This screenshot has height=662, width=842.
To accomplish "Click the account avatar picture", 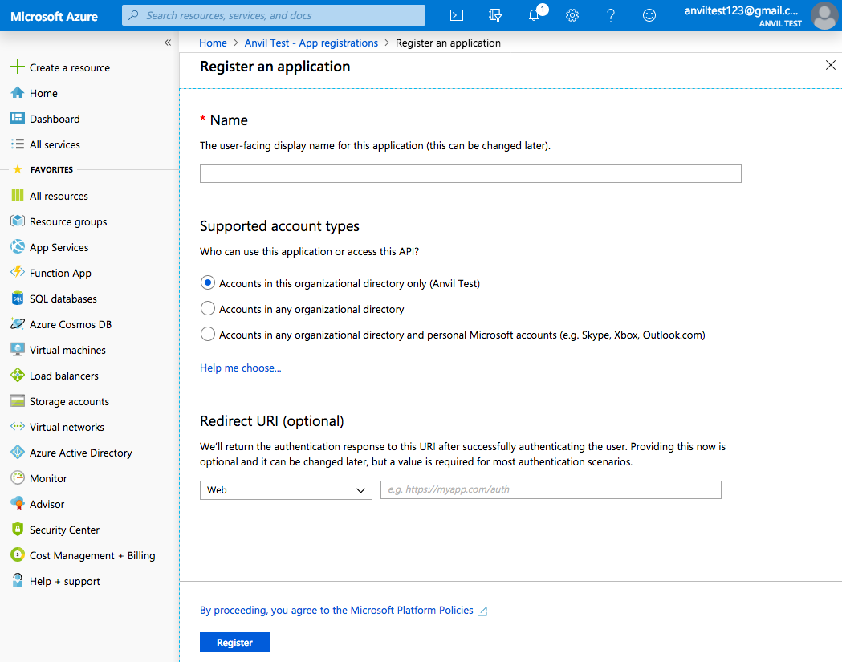I will pyautogui.click(x=824, y=15).
